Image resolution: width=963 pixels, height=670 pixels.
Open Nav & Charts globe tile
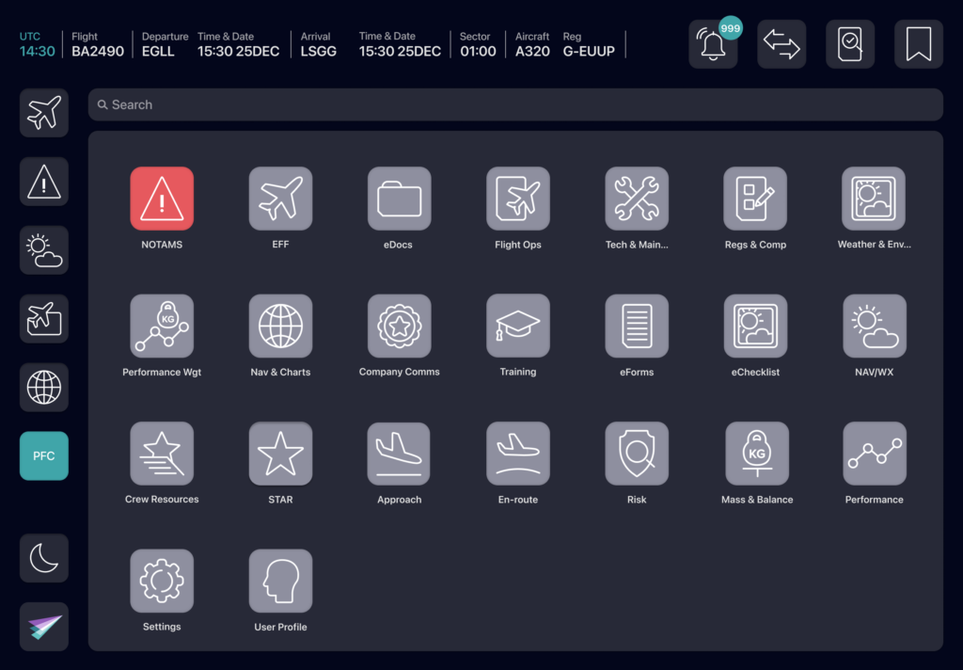point(280,327)
